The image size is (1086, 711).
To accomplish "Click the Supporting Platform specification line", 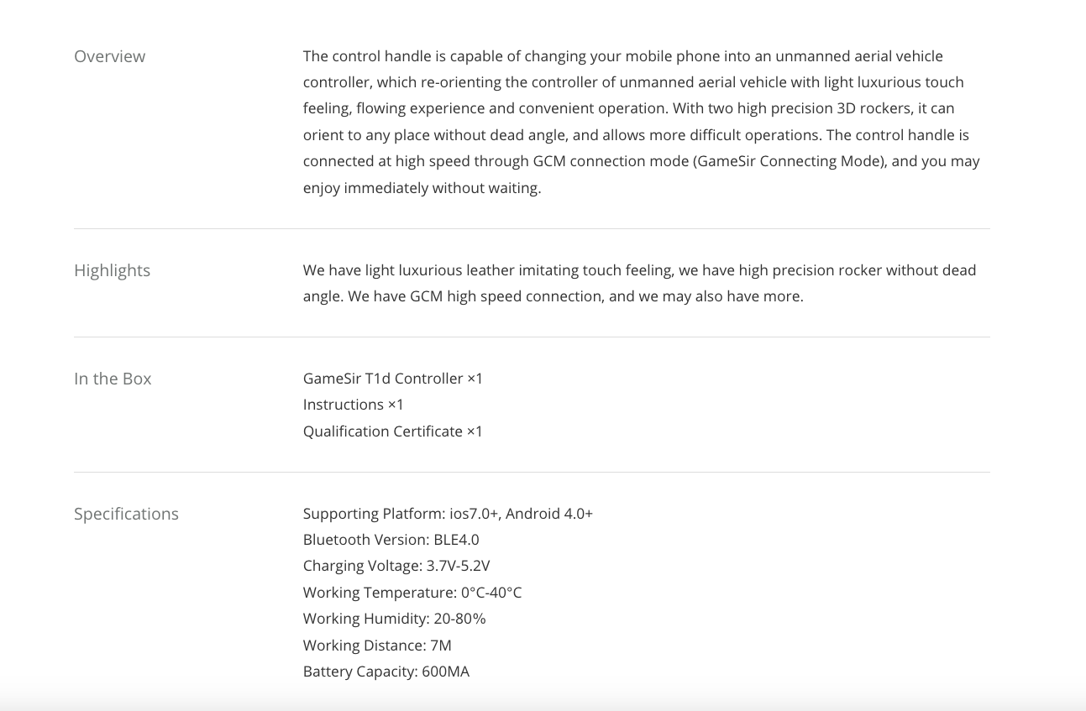I will (x=448, y=514).
